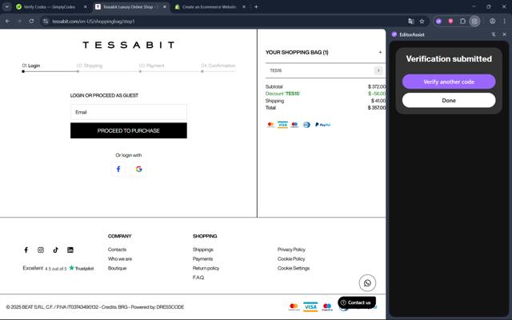This screenshot has height=320, width=512.
Task: Click the PayPal payment logo
Action: [x=322, y=125]
